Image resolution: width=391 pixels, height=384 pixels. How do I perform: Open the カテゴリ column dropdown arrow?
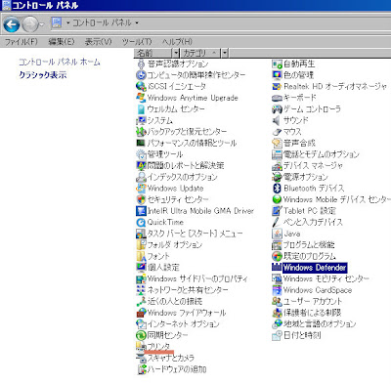(x=225, y=53)
